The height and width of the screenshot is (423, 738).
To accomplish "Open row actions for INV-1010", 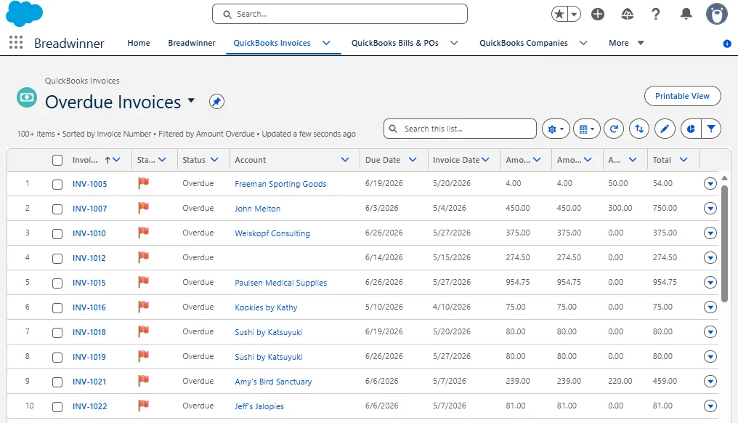I will 710,233.
